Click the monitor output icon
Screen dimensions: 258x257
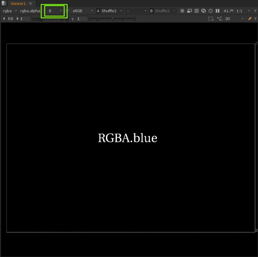tap(189, 11)
